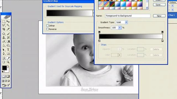Viewport: 177px width, 99px height.
Task: Select the Lasso tool
Action: (x=4, y=25)
